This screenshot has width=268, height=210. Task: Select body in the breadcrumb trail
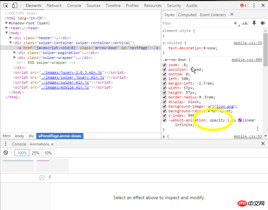point(19,136)
